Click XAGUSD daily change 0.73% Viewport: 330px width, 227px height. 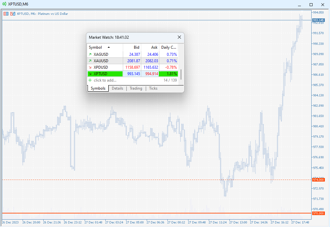tap(172, 54)
